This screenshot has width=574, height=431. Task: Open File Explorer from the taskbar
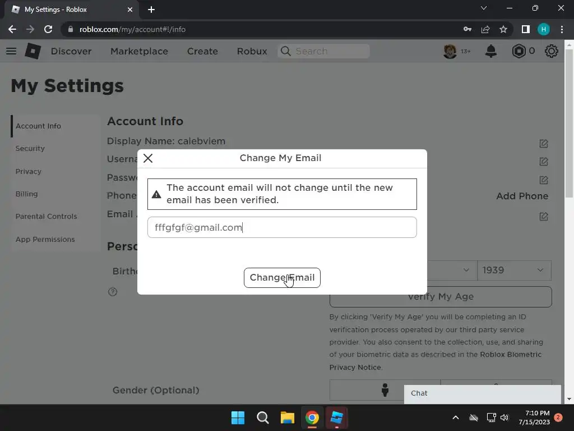(x=288, y=418)
